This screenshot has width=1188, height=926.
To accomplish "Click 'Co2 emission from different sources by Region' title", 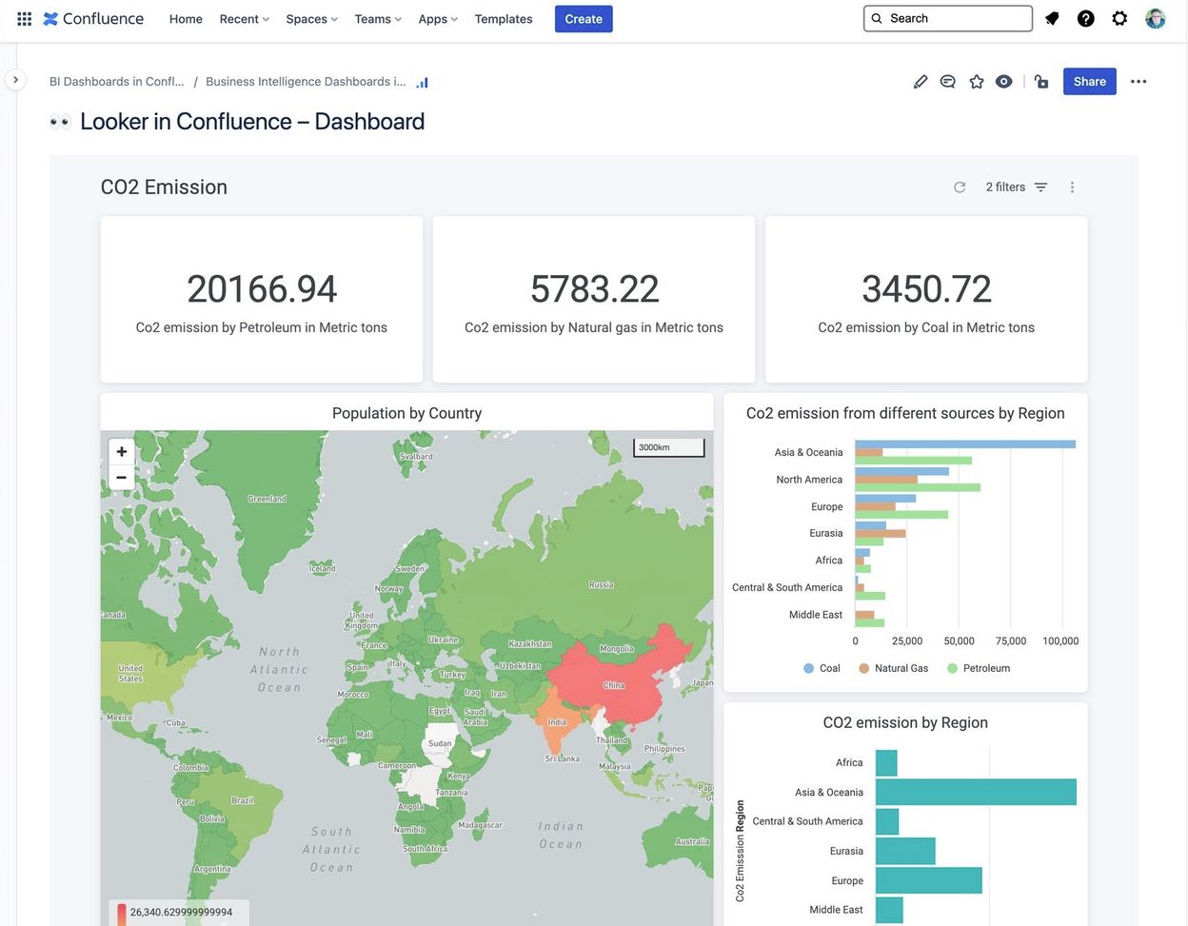I will 905,413.
